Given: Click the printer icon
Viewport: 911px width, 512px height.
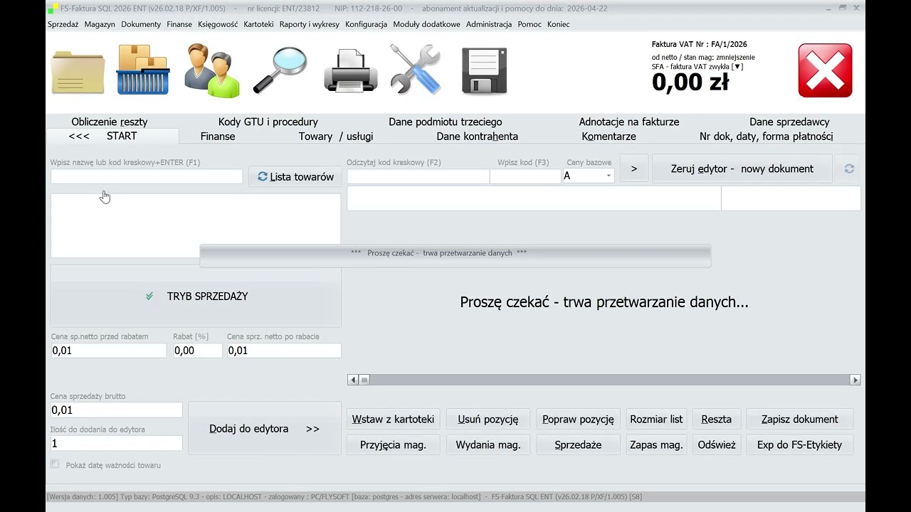Looking at the screenshot, I should tap(350, 70).
